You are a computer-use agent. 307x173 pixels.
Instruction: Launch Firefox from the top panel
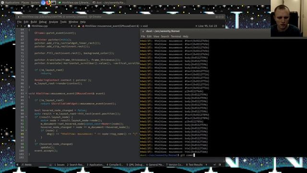click(x=48, y=2)
